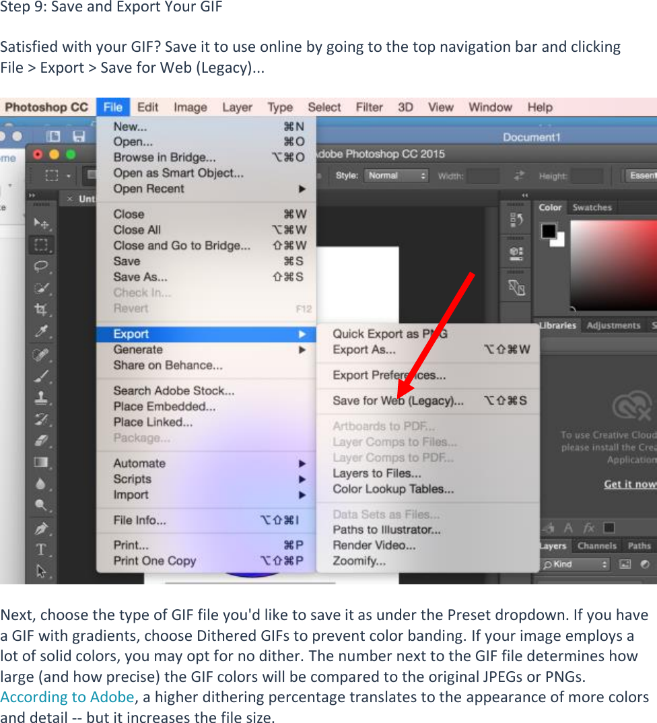The height and width of the screenshot is (723, 657).
Task: Open the Kind filter dropdown in Layers panel
Action: 576,564
